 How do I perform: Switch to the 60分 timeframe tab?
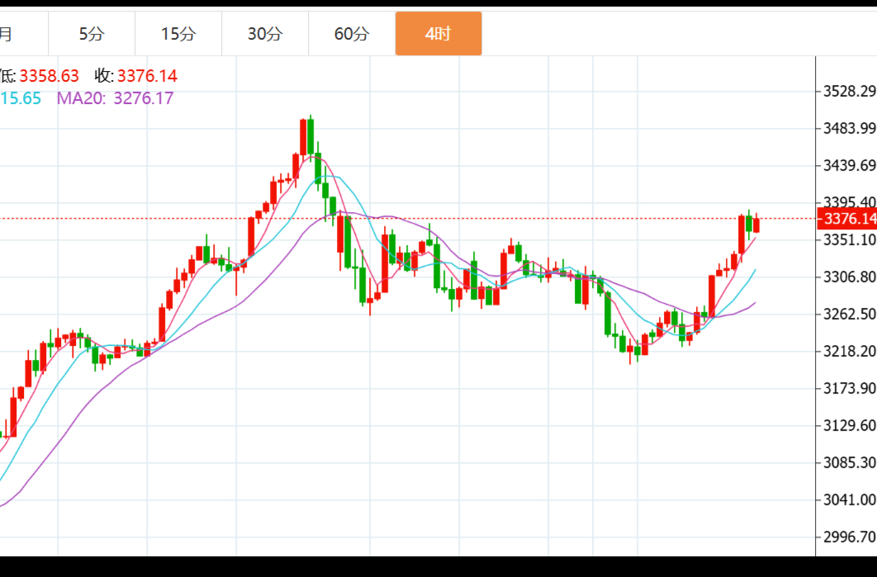pyautogui.click(x=352, y=34)
